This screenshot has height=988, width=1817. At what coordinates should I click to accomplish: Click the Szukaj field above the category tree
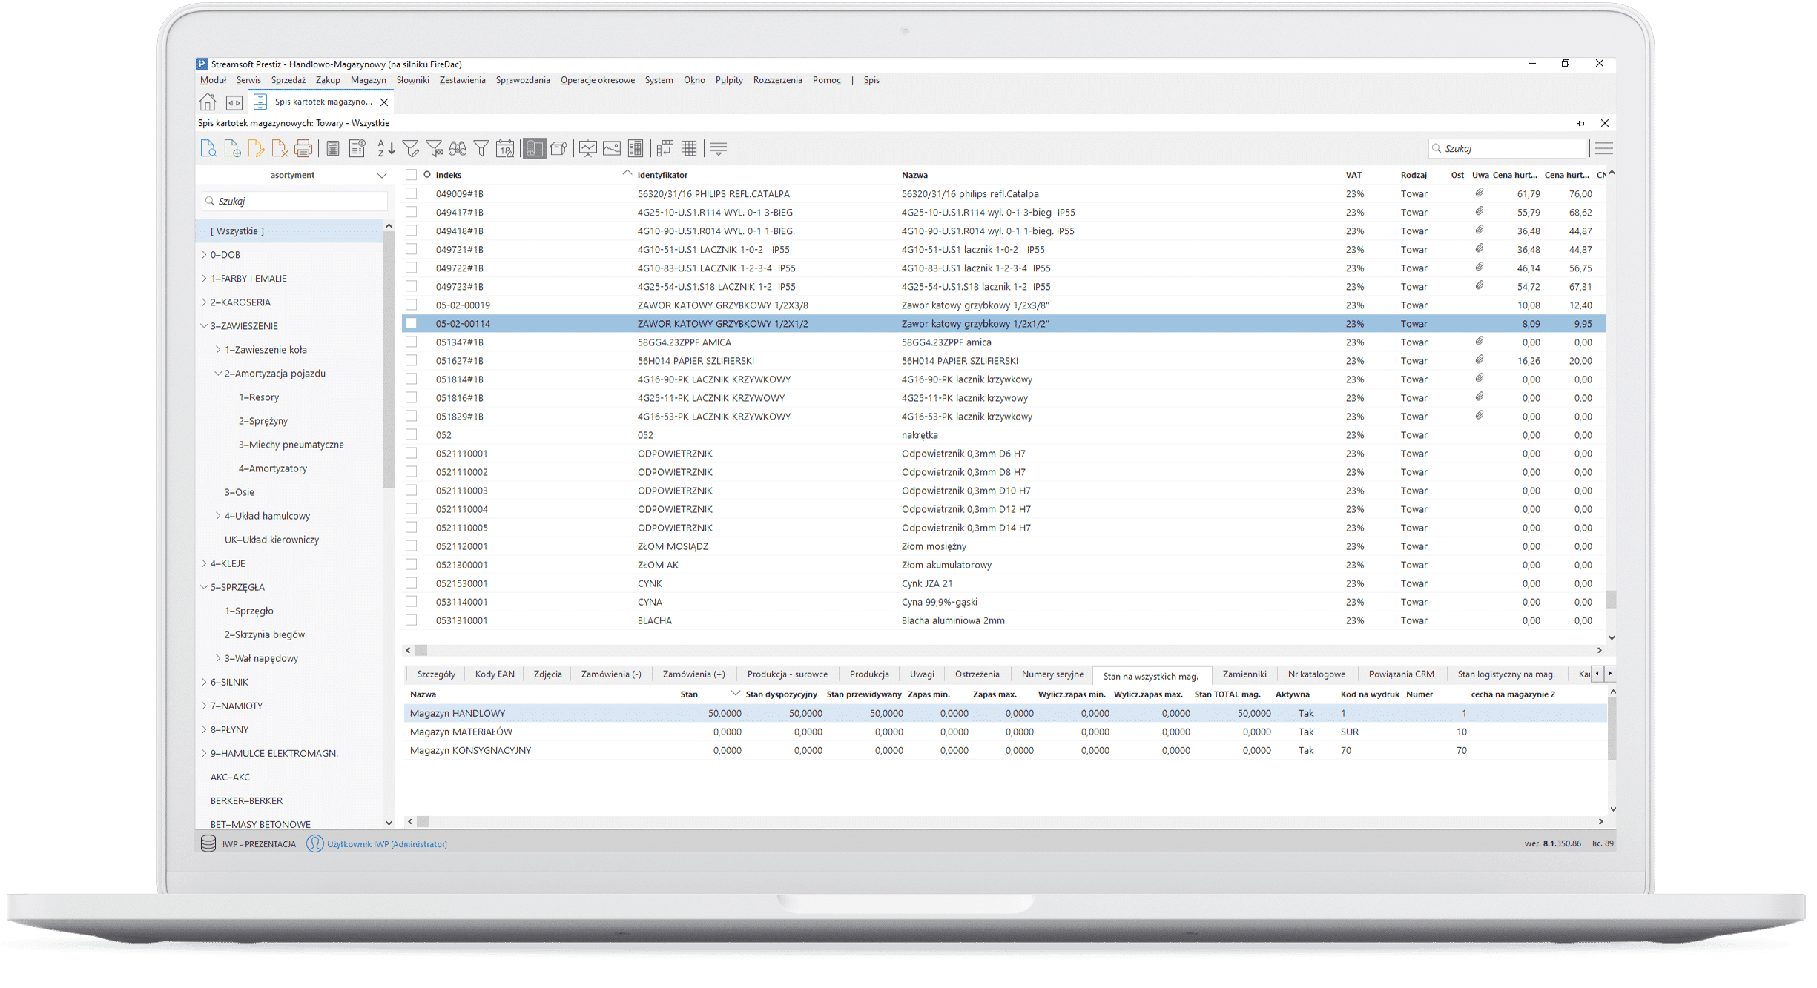click(294, 201)
